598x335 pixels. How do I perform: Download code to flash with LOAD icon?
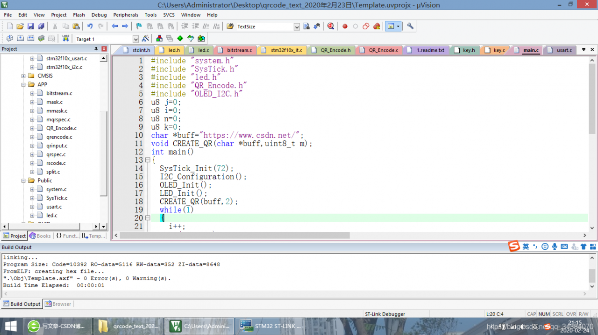pyautogui.click(x=66, y=39)
